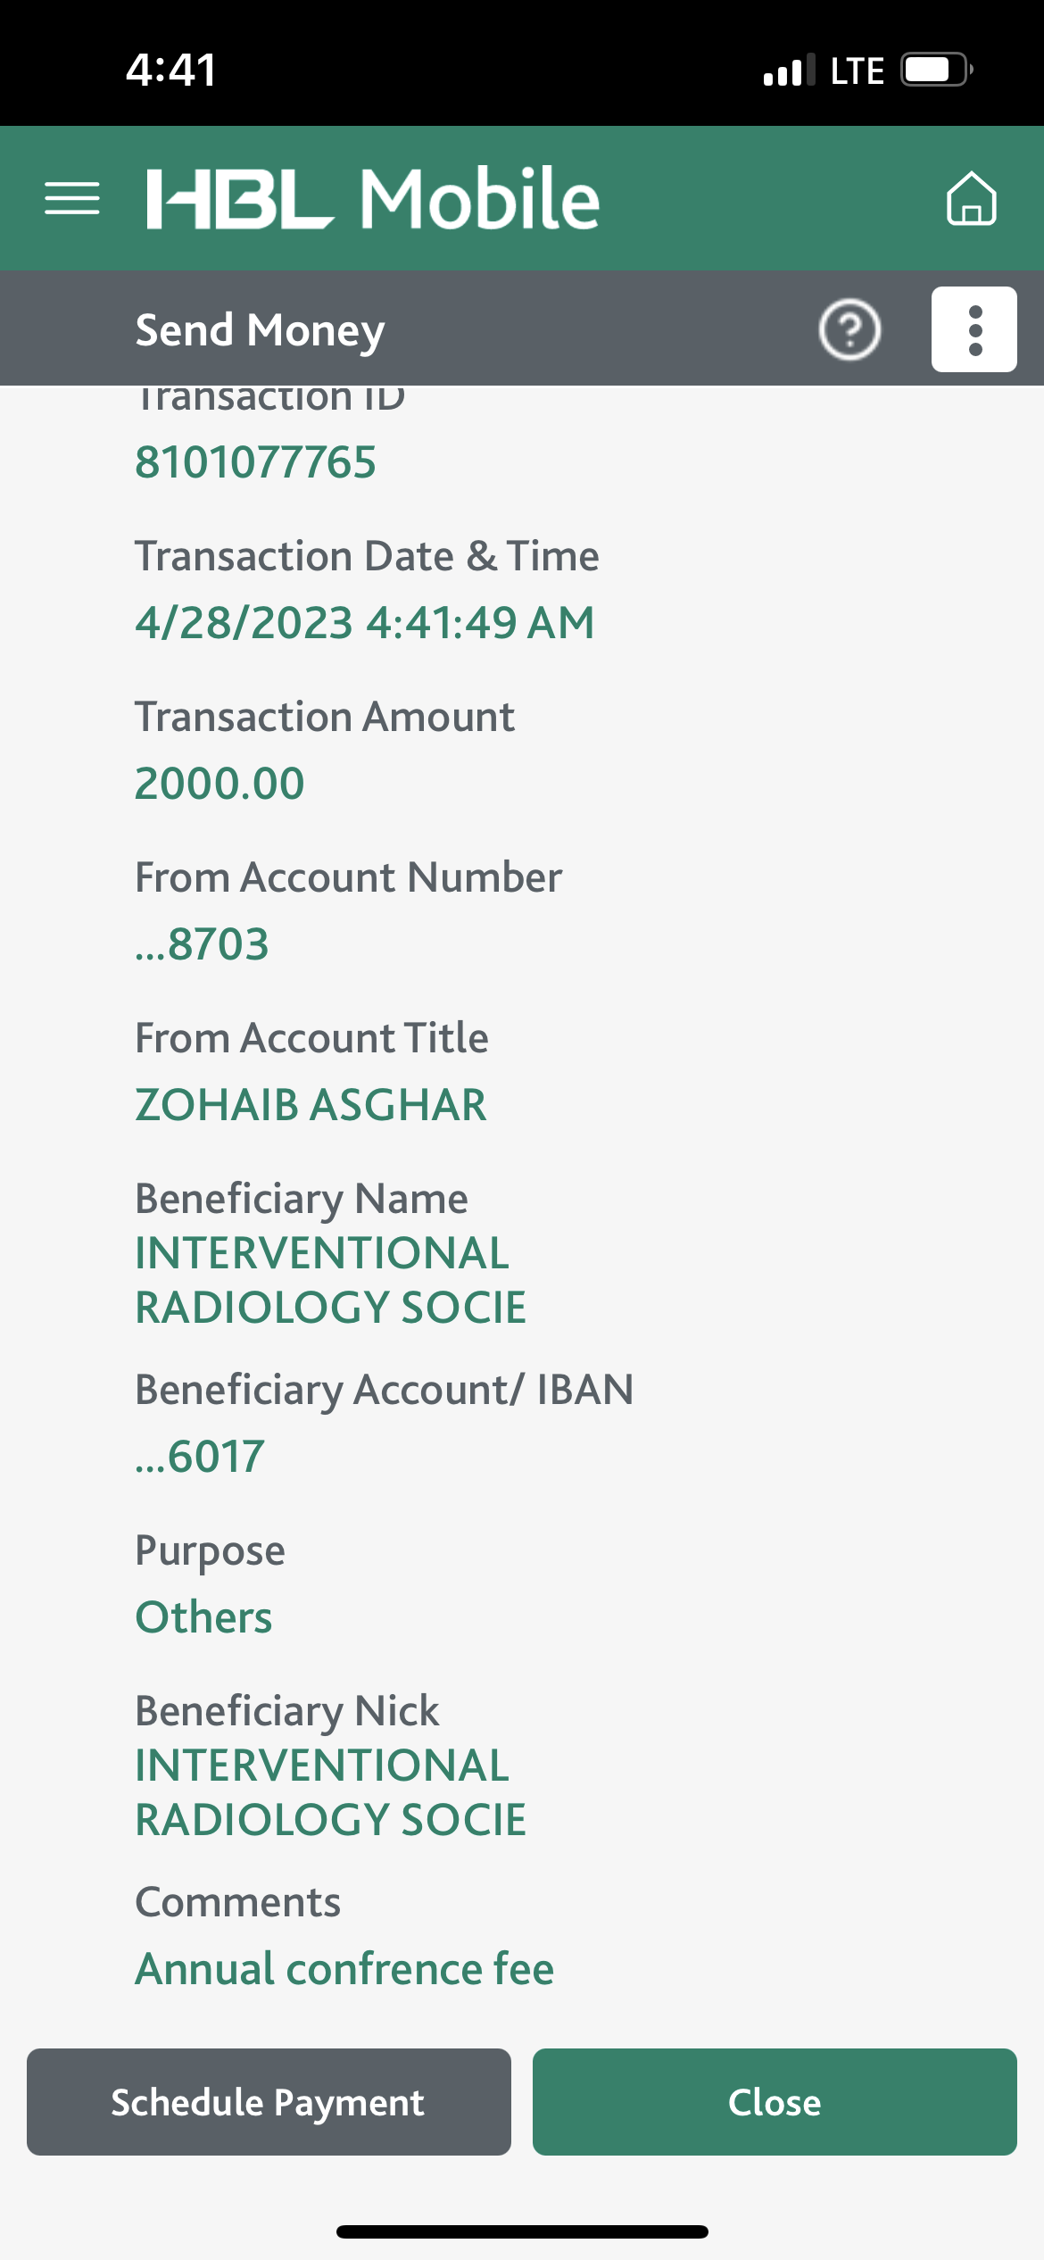The width and height of the screenshot is (1044, 2260).
Task: Tap the Beneficiary Name value text
Action: click(x=330, y=1280)
